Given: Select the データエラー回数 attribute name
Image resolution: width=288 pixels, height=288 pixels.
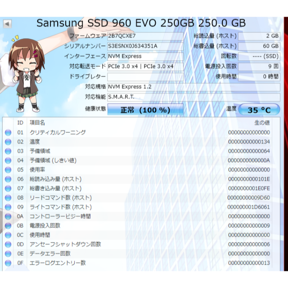Looking at the screenshot, I should [x=50, y=254].
